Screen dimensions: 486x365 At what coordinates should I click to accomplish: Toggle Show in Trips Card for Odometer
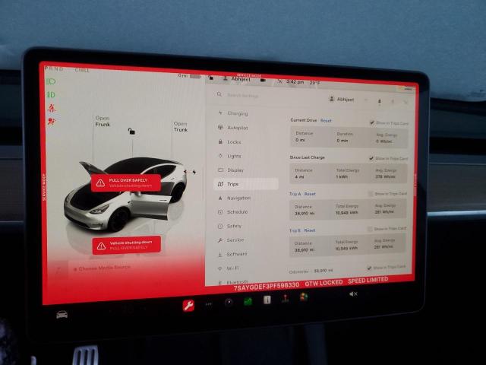pos(369,268)
